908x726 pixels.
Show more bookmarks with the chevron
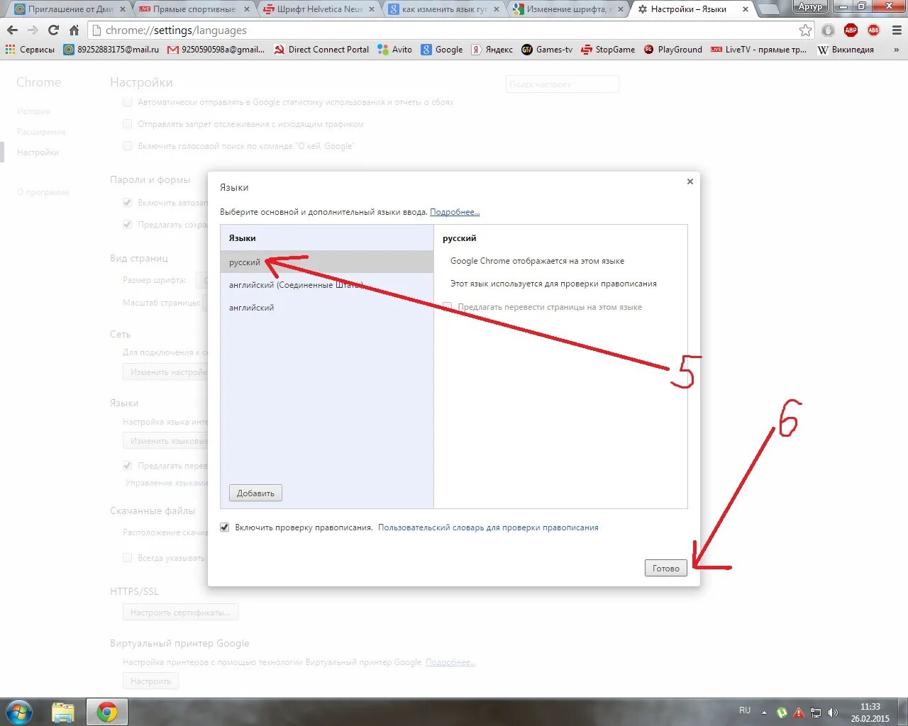click(896, 50)
